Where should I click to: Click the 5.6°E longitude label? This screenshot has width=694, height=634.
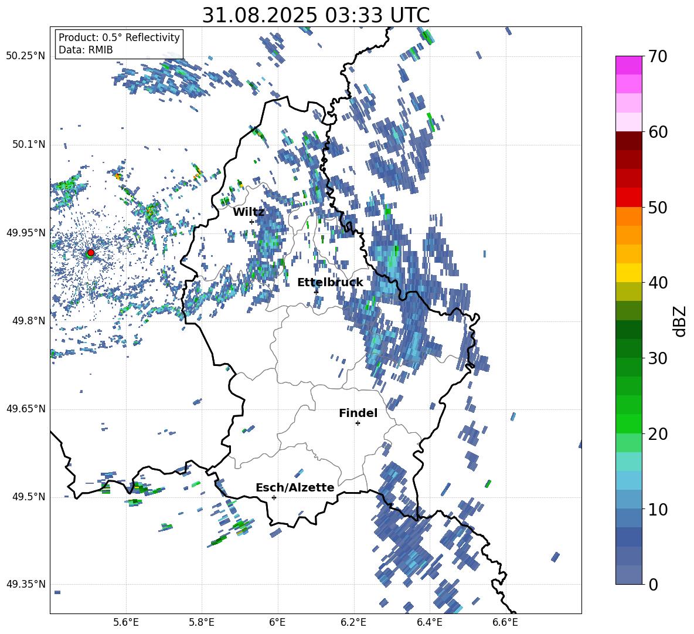pos(126,622)
